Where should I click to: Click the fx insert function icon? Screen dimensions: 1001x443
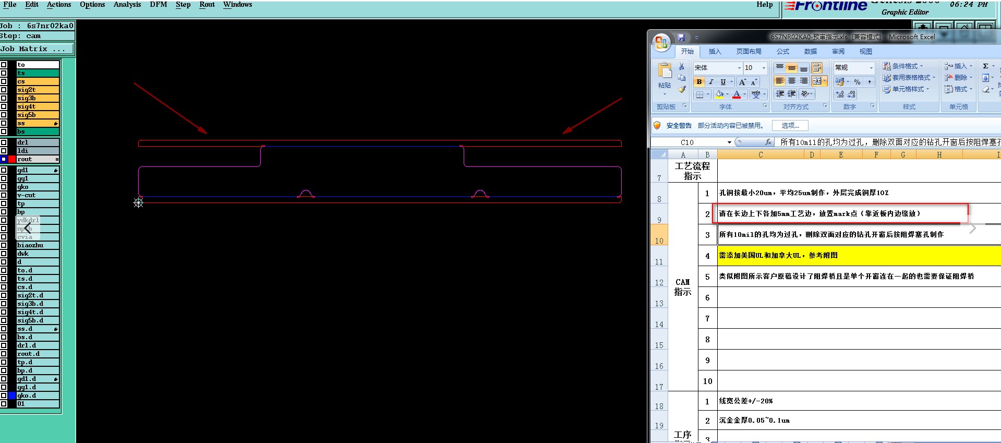pos(768,142)
